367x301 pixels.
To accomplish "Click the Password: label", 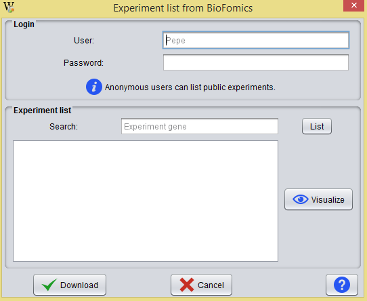I will (x=83, y=62).
